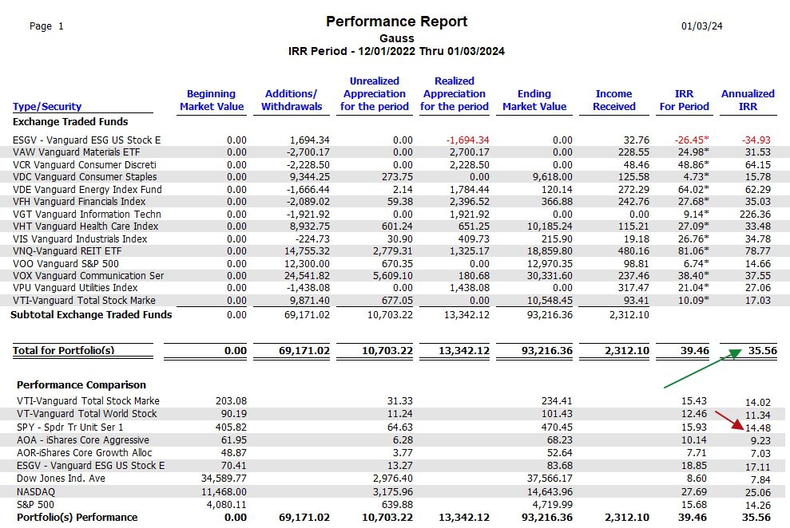This screenshot has width=790, height=528.
Task: Click the red -1,694.34 realized appreciation value
Action: click(x=467, y=140)
